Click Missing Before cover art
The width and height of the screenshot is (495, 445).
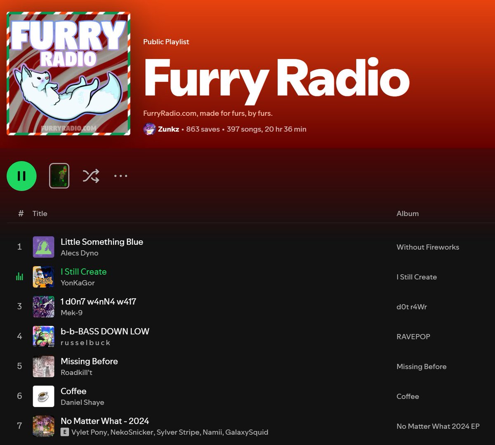click(43, 366)
